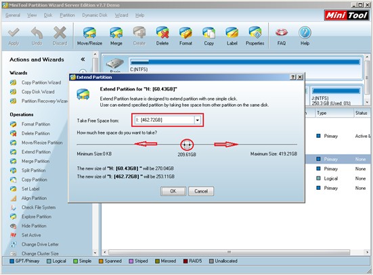Image resolution: width=373 pixels, height=275 pixels.
Task: Confirm extend partition with OK
Action: click(173, 191)
